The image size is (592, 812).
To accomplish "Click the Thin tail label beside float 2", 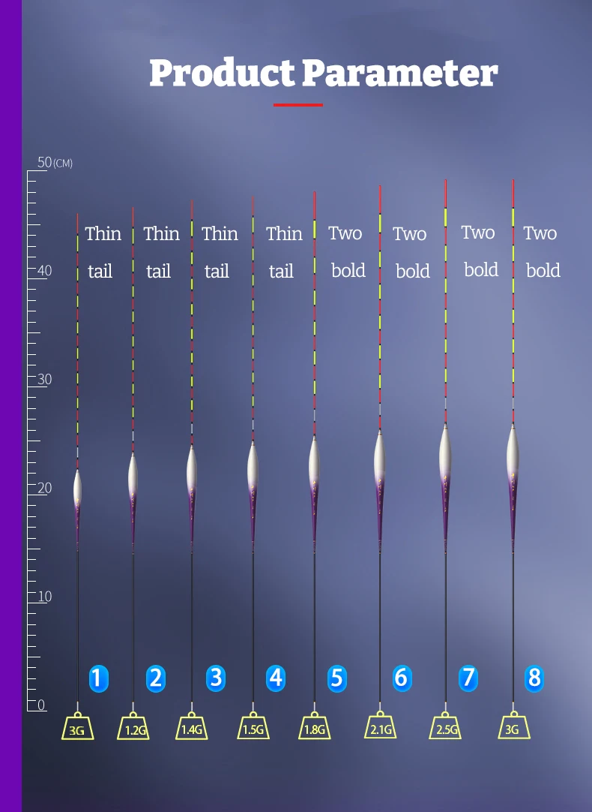I will coord(161,252).
